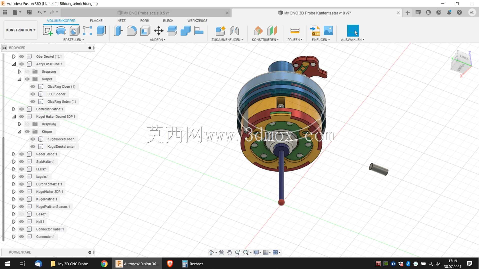Click the Insert SVG icon

(315, 31)
